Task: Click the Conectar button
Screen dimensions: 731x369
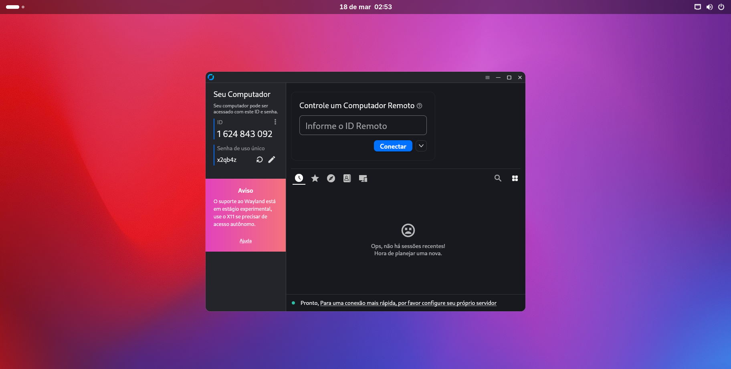Action: click(393, 146)
